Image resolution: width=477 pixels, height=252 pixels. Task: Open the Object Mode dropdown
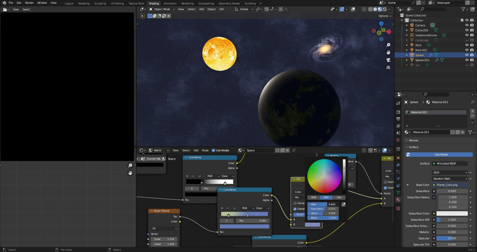point(162,9)
